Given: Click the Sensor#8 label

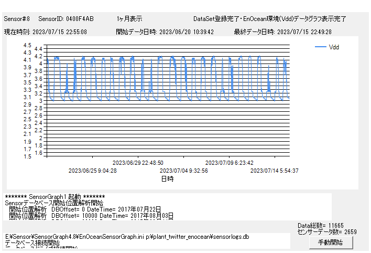Looking at the screenshot, I should click(x=17, y=19).
